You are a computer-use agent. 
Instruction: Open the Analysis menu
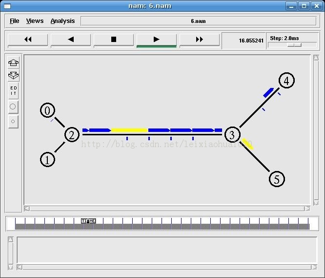62,21
